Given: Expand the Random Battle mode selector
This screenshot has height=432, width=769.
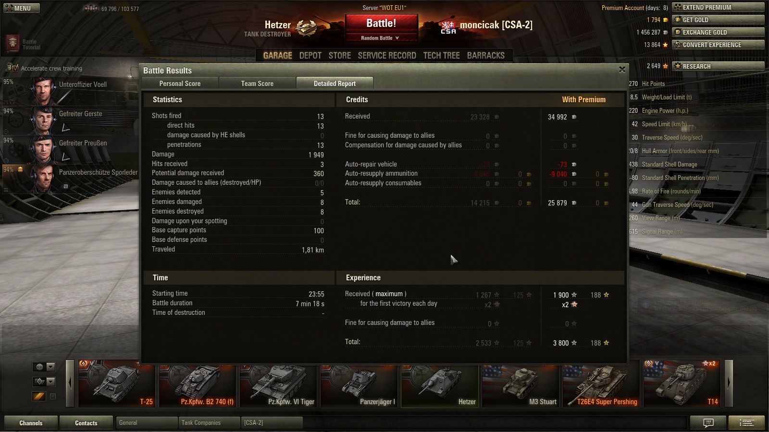Looking at the screenshot, I should pyautogui.click(x=381, y=38).
